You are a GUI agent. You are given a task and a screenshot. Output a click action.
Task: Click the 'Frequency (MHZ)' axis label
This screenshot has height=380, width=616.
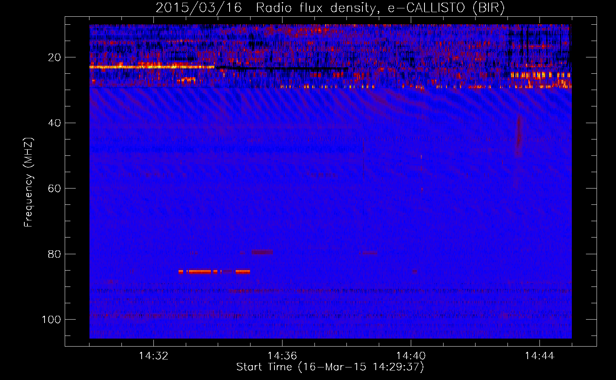[x=29, y=182]
